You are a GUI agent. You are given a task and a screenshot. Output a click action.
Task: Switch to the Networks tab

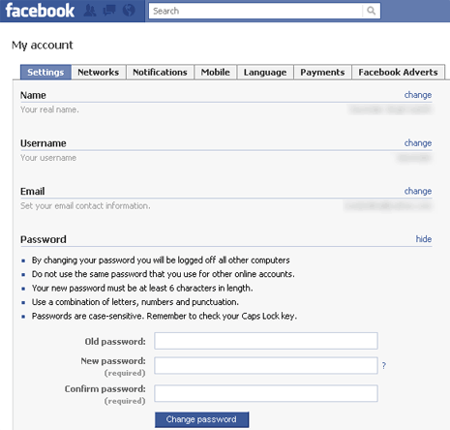pyautogui.click(x=99, y=72)
